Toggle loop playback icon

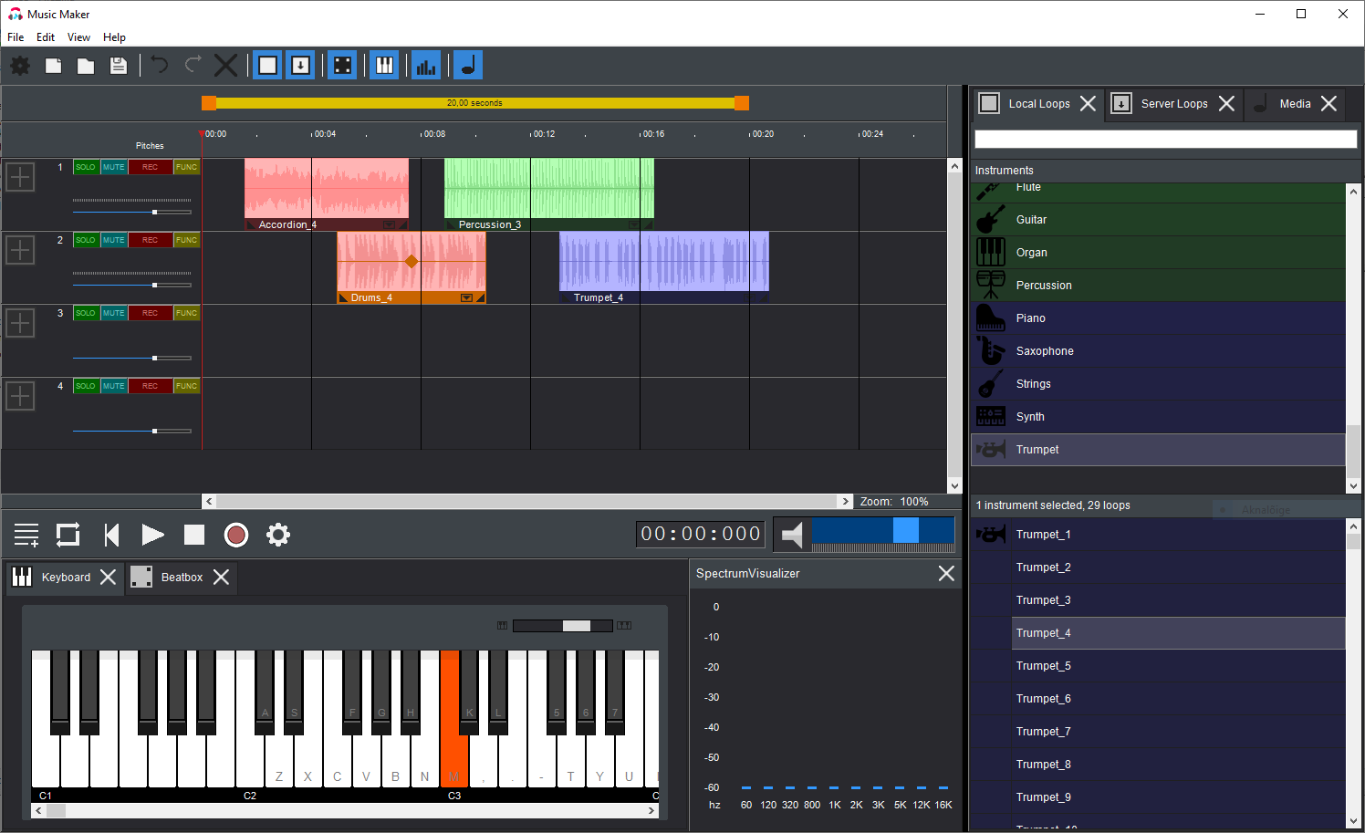(68, 535)
